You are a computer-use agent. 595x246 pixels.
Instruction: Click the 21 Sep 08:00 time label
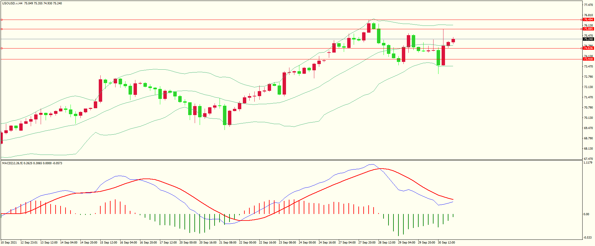coord(228,243)
